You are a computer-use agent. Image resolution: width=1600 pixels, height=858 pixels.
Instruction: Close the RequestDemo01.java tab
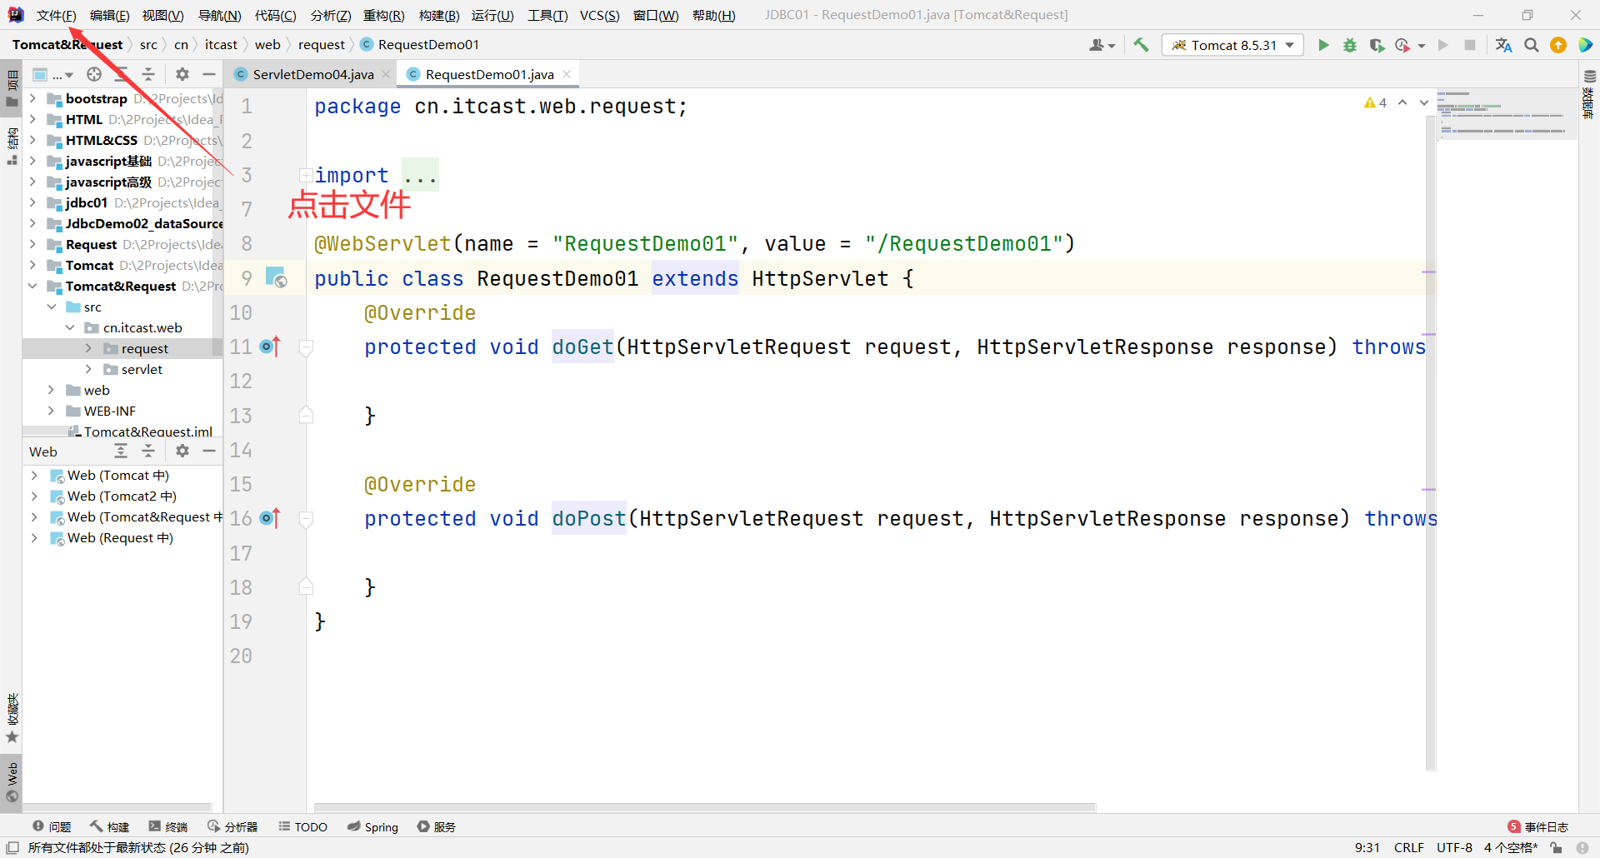[x=567, y=74]
